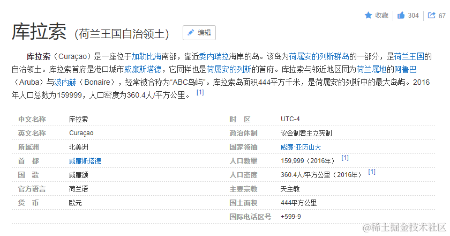Click the 北美洲 value
This screenshot has height=236, width=450.
(x=79, y=147)
